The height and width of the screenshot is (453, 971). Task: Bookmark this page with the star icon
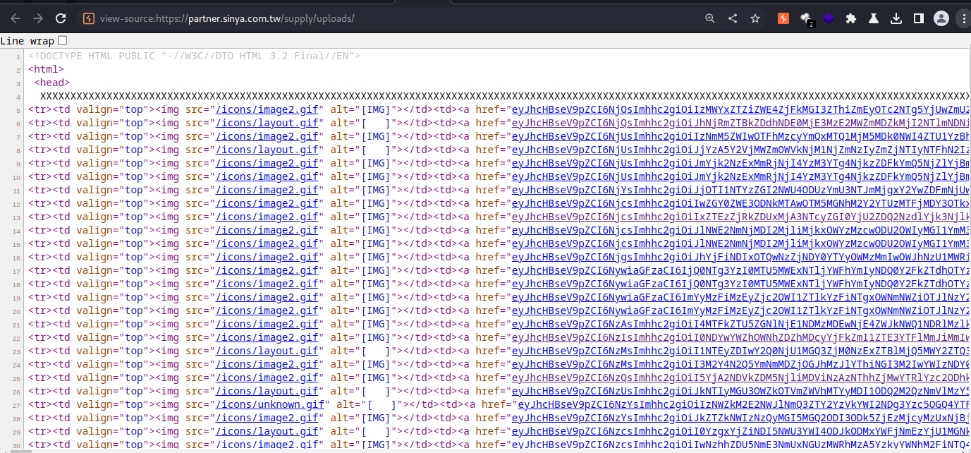(x=755, y=18)
